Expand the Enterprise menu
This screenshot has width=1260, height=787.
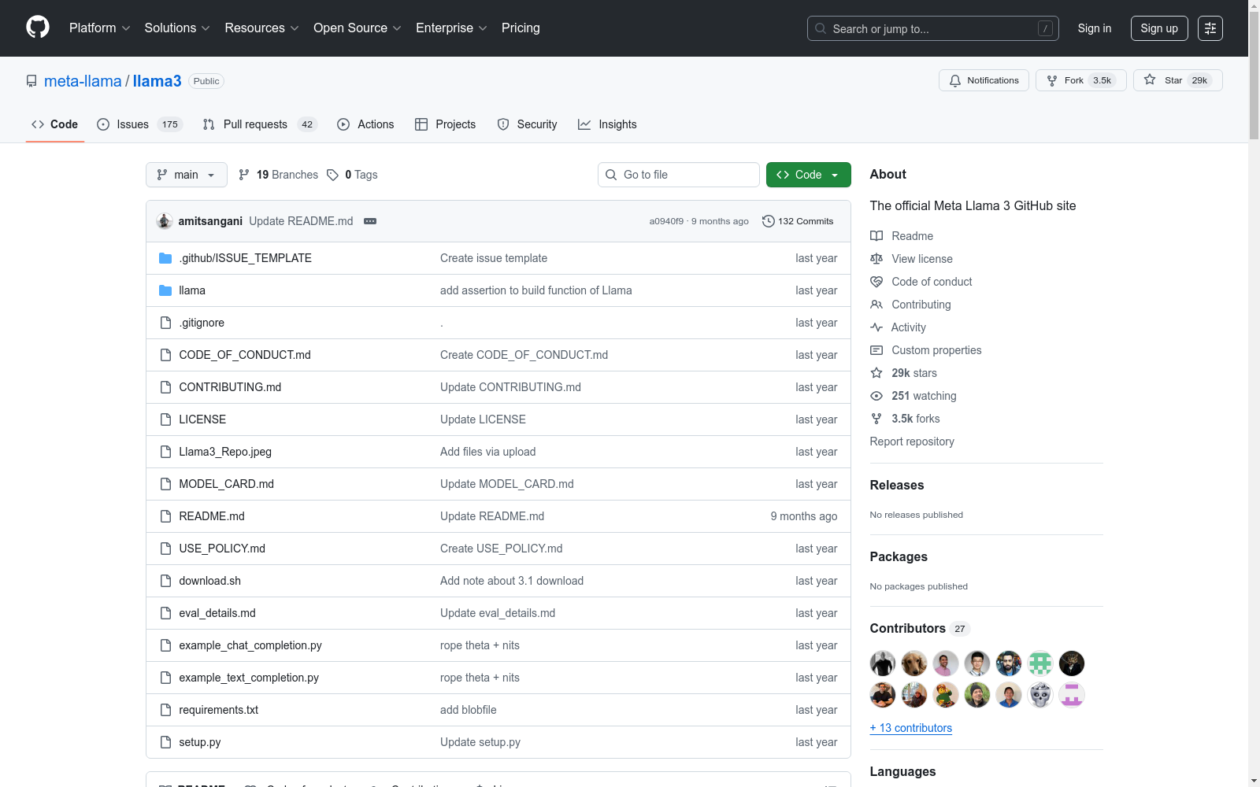pyautogui.click(x=451, y=28)
